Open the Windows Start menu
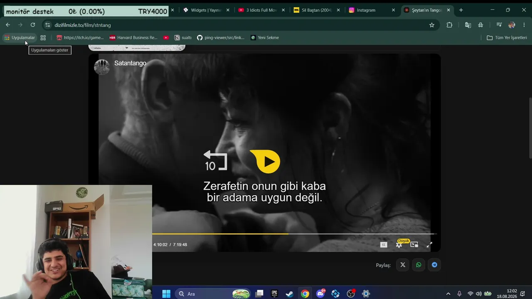Image resolution: width=532 pixels, height=299 pixels. point(166,294)
